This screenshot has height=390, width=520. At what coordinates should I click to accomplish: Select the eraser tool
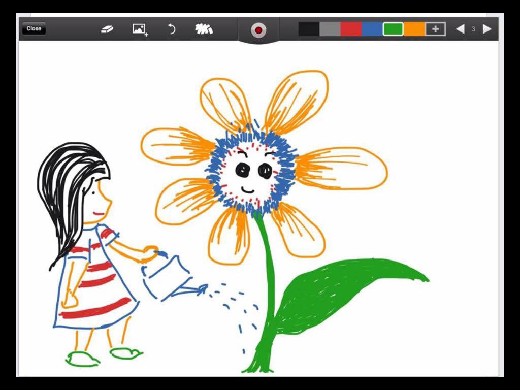click(107, 29)
